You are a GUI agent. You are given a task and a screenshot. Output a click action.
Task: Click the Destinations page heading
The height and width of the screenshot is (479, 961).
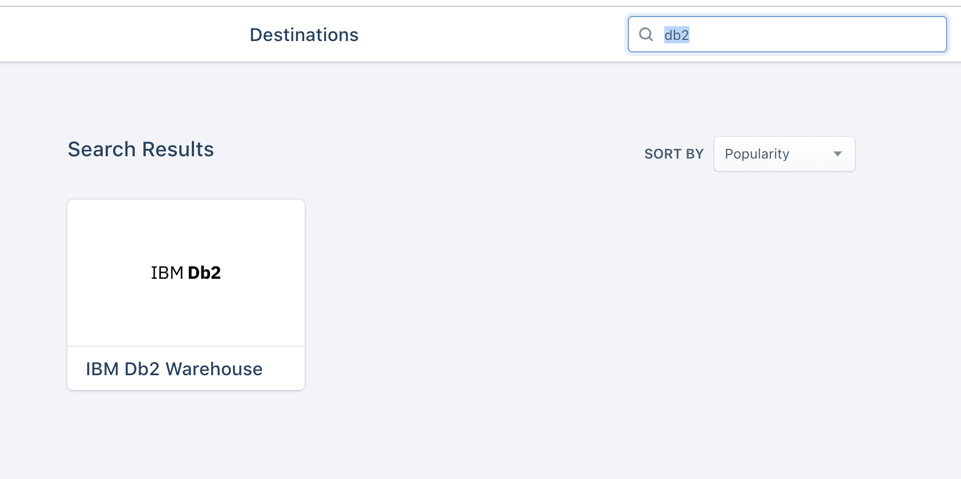[x=304, y=35]
